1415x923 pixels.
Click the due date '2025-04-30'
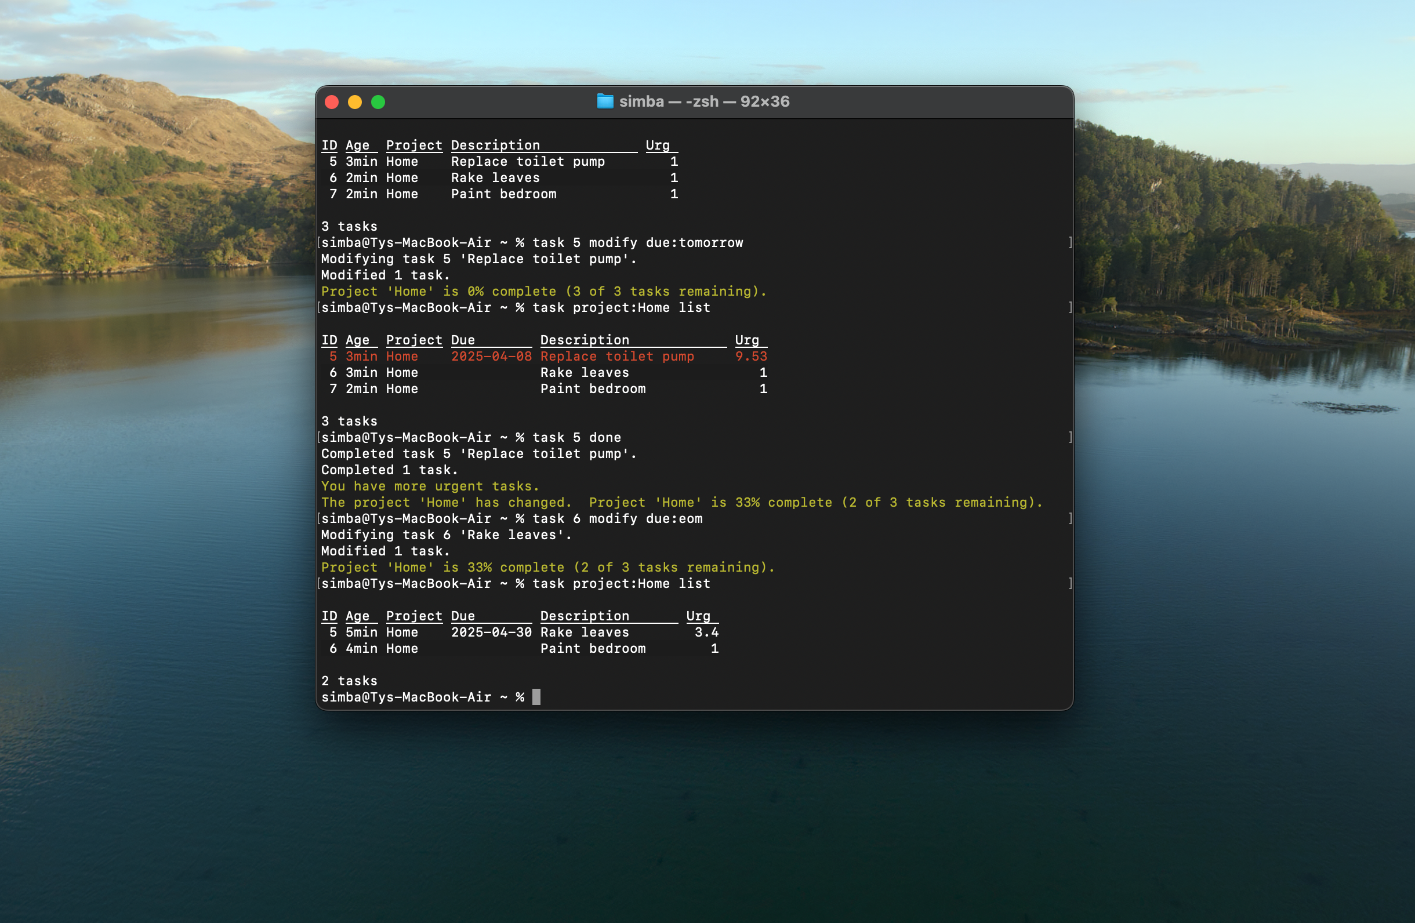point(491,633)
